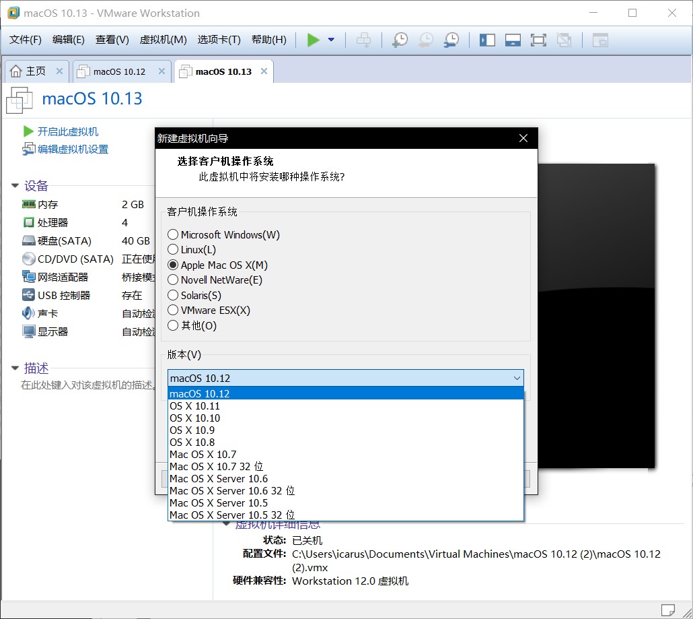The image size is (693, 619).
Task: Click the home icon on 主页 tab
Action: 16,71
